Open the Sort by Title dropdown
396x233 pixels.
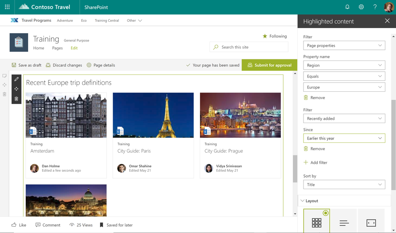coord(344,184)
